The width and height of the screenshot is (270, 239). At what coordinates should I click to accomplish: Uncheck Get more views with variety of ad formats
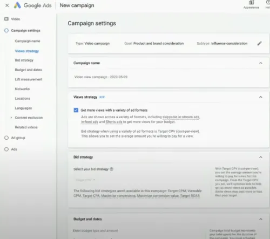76,110
